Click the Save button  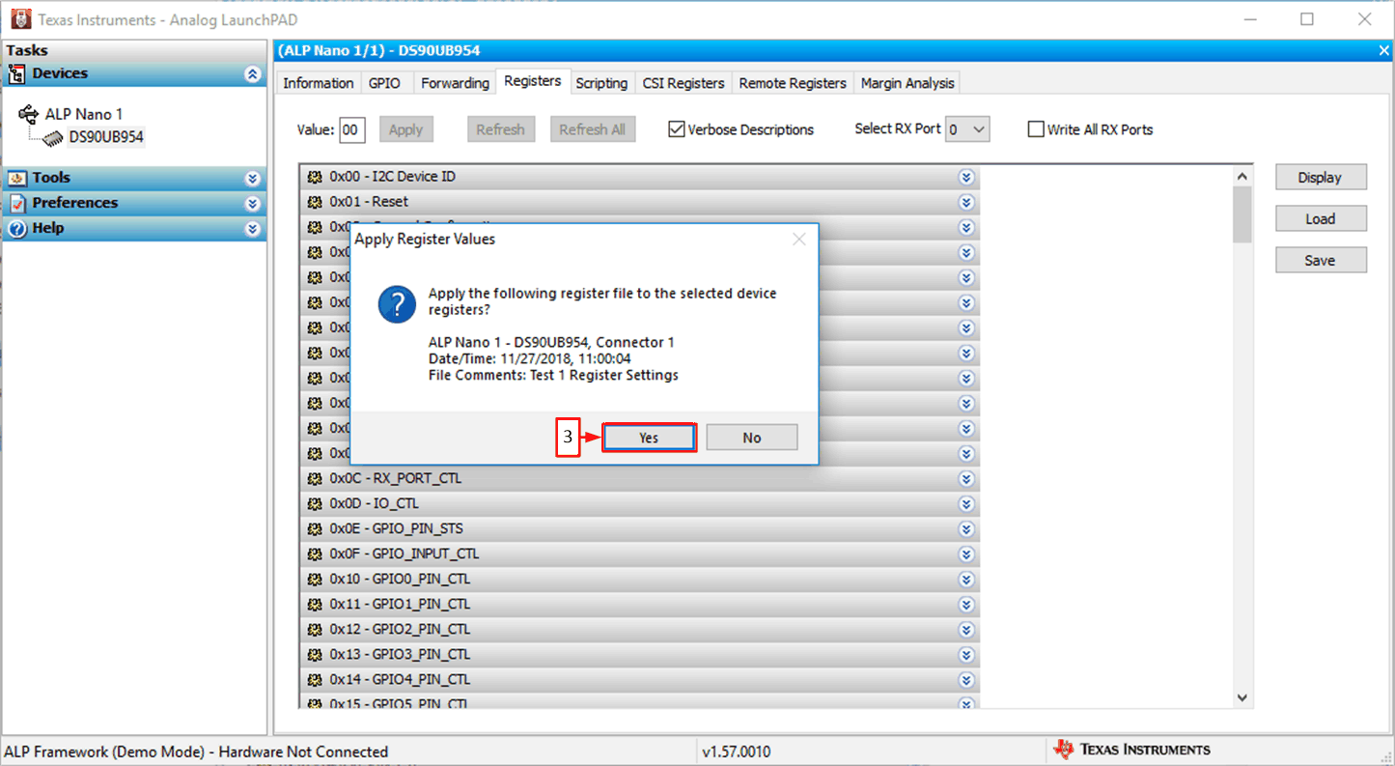(1321, 260)
